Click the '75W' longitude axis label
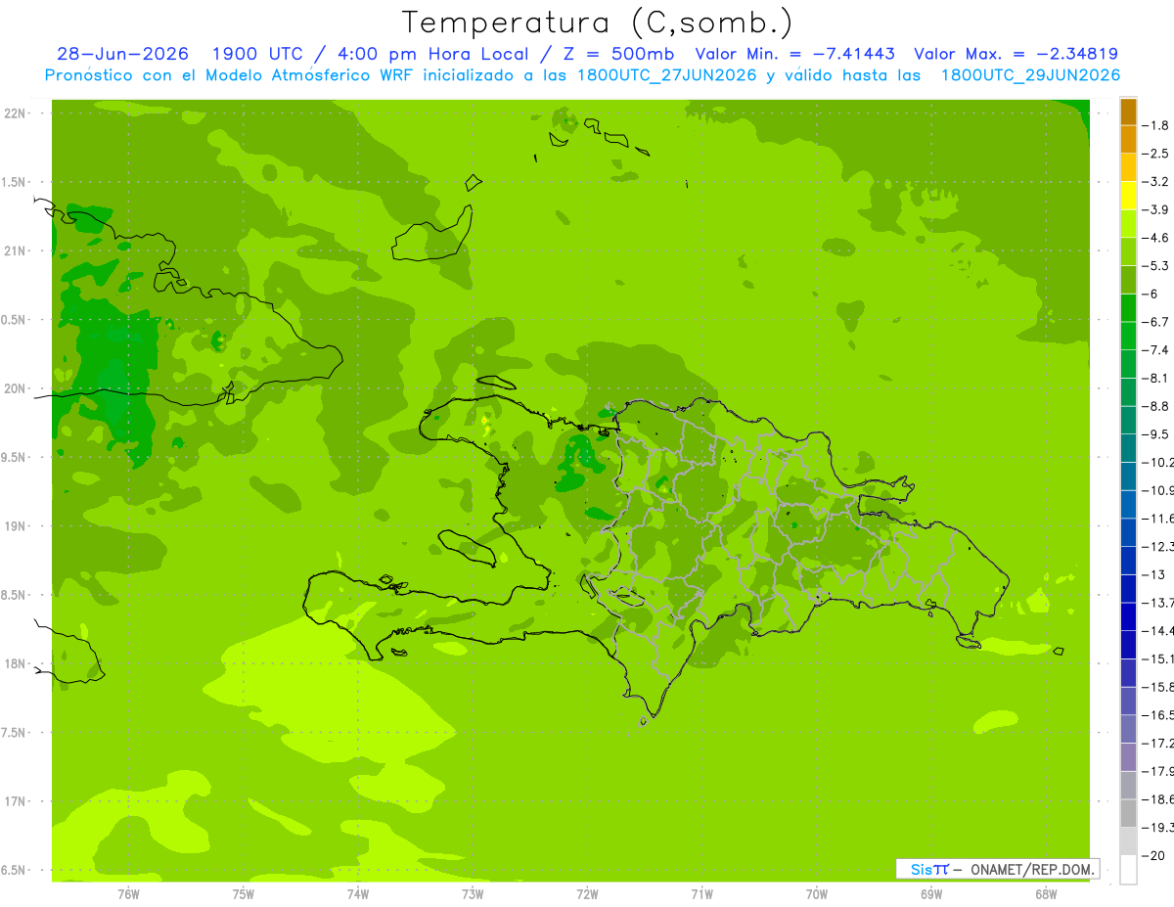Image resolution: width=1174 pixels, height=907 pixels. (x=244, y=894)
